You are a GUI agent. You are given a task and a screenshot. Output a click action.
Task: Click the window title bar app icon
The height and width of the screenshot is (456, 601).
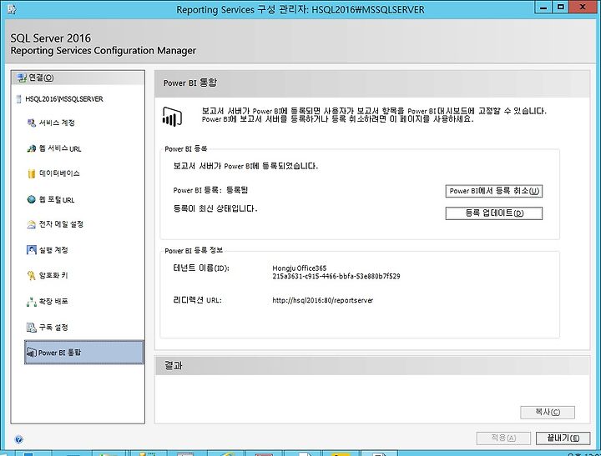pyautogui.click(x=12, y=9)
